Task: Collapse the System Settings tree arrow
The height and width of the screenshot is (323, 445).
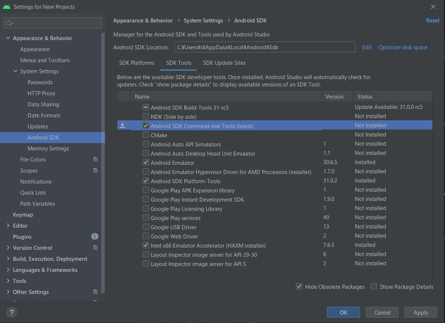Action: tap(15, 71)
